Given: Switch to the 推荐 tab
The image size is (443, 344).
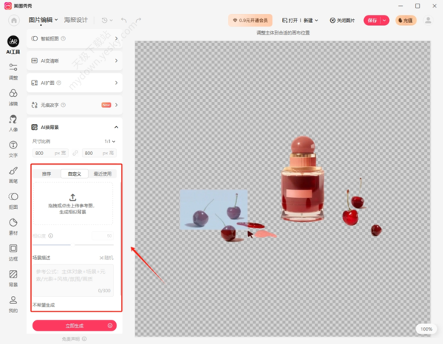Looking at the screenshot, I should (x=47, y=174).
